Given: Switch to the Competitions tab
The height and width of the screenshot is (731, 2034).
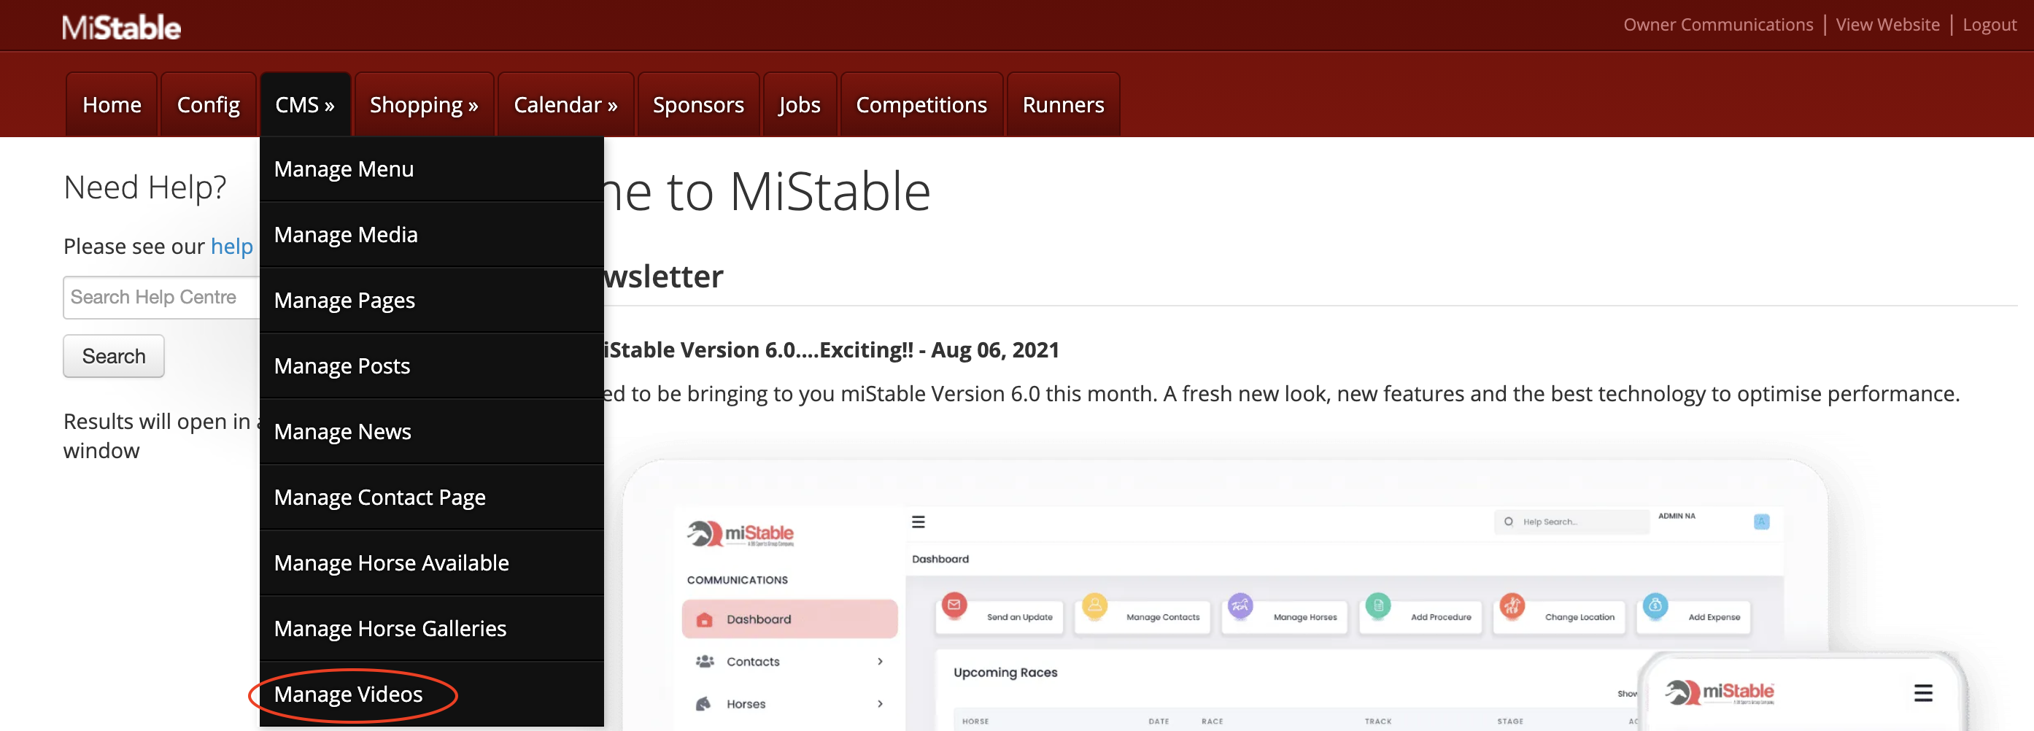Looking at the screenshot, I should coord(921,105).
